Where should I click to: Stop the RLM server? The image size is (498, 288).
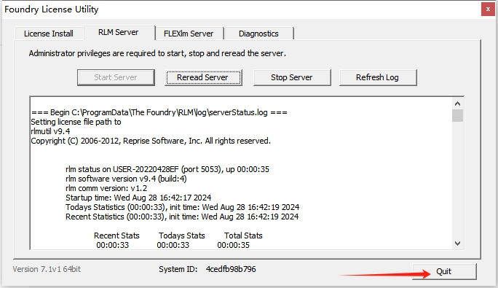point(291,77)
